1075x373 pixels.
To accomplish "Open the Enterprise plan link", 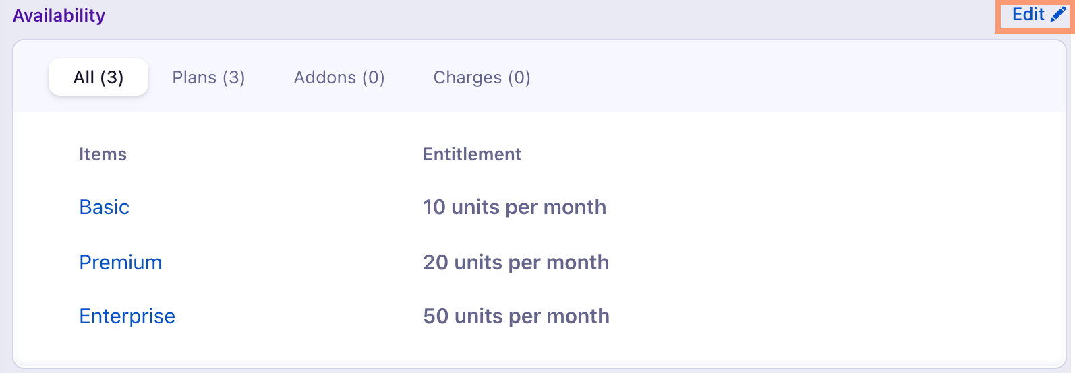I will click(127, 316).
